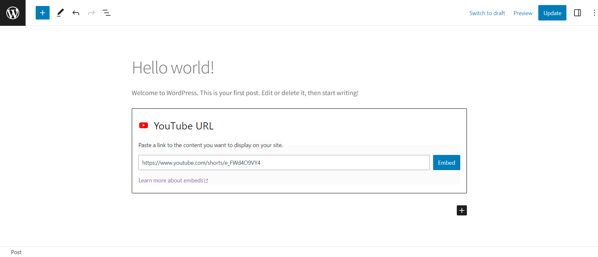
Task: Focus the YouTube URL input field
Action: [x=284, y=163]
